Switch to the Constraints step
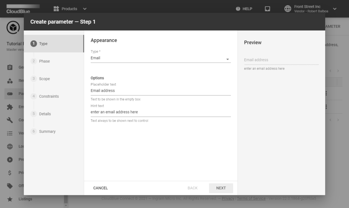The width and height of the screenshot is (349, 208). 49,96
